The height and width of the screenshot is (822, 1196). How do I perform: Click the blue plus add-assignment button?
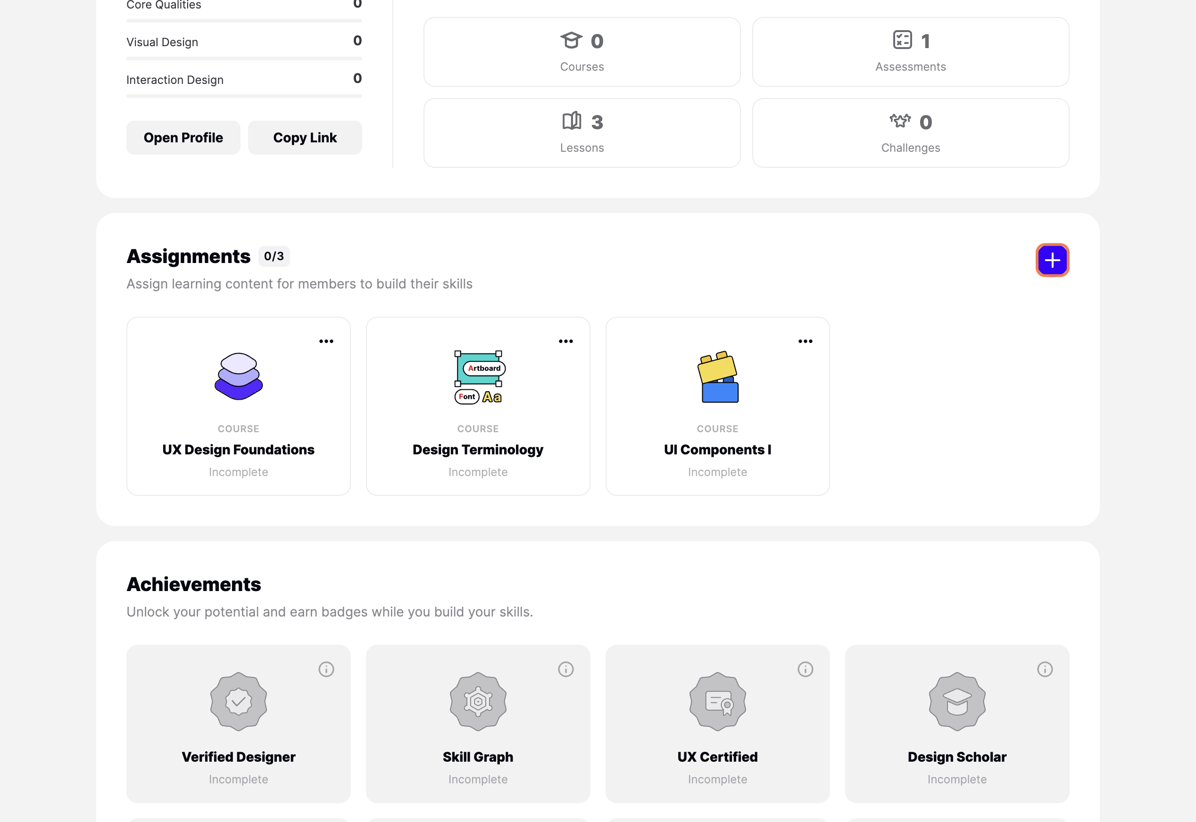coord(1052,260)
